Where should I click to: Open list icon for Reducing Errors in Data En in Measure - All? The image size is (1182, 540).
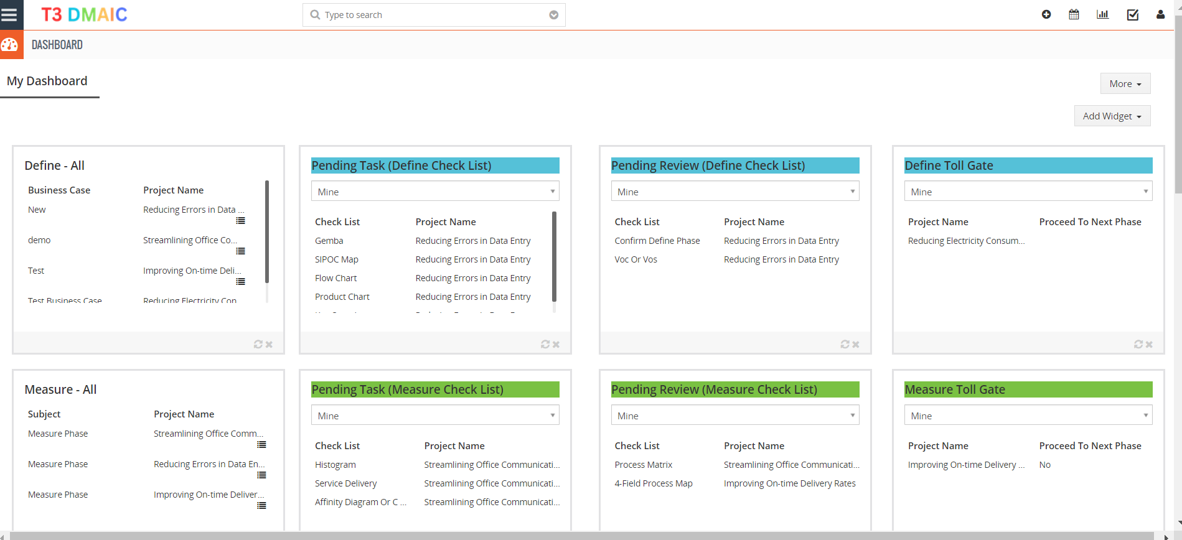(x=262, y=475)
